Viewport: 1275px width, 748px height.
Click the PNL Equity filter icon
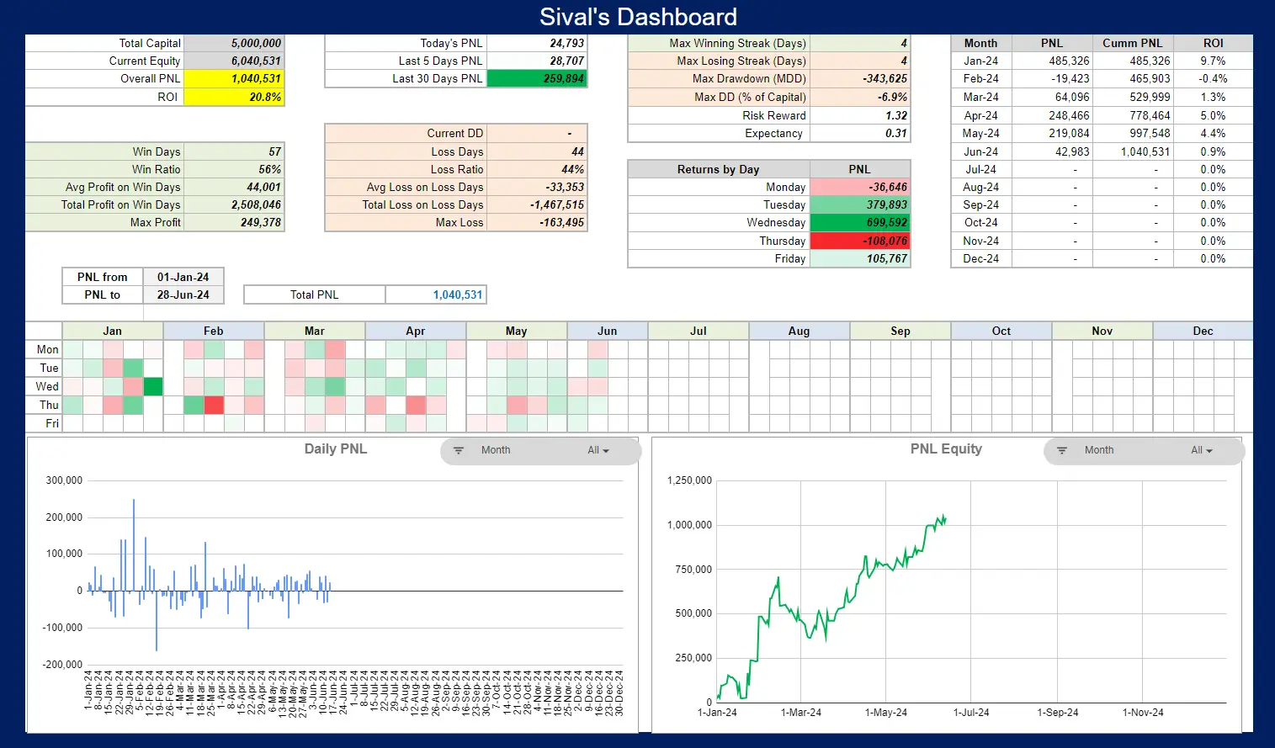1062,450
